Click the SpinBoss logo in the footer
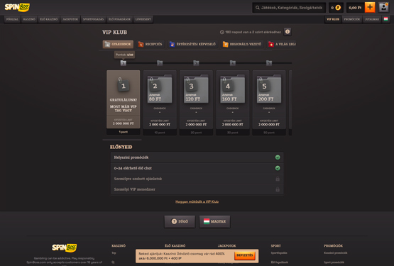This screenshot has height=266, width=394. click(x=65, y=248)
